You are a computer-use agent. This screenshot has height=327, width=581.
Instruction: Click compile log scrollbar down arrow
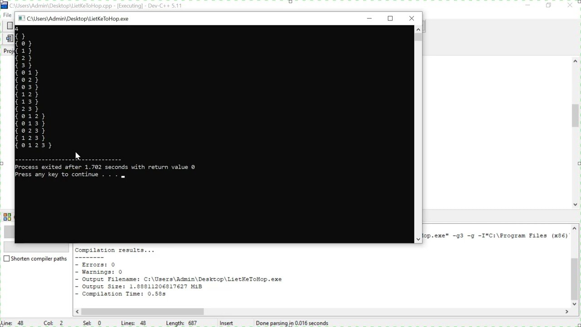point(575,304)
